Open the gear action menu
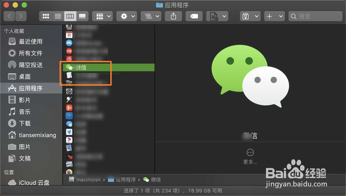Image resolution: width=346 pixels, height=196 pixels. click(127, 16)
